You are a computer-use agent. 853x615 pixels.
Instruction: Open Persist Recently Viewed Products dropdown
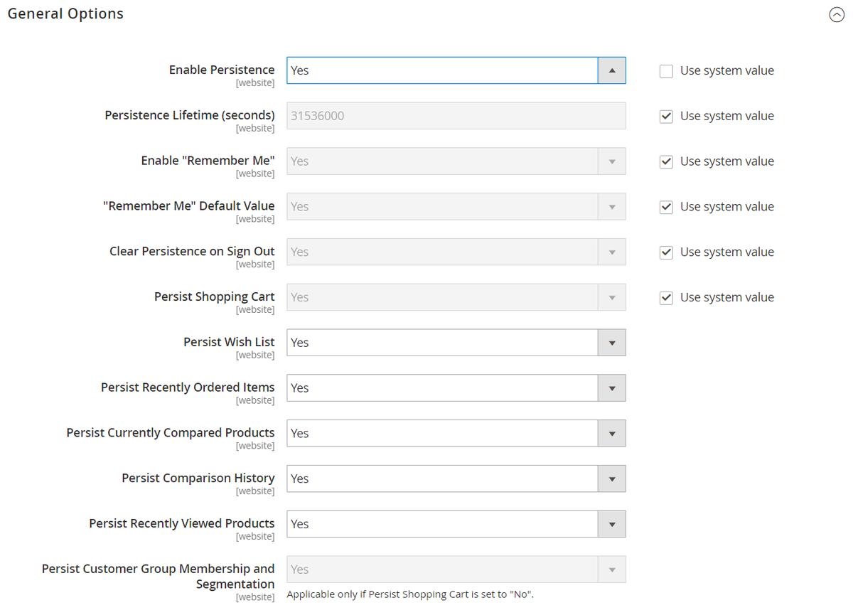point(456,524)
